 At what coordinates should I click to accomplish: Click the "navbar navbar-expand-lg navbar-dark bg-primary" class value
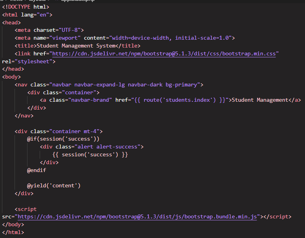(125, 85)
